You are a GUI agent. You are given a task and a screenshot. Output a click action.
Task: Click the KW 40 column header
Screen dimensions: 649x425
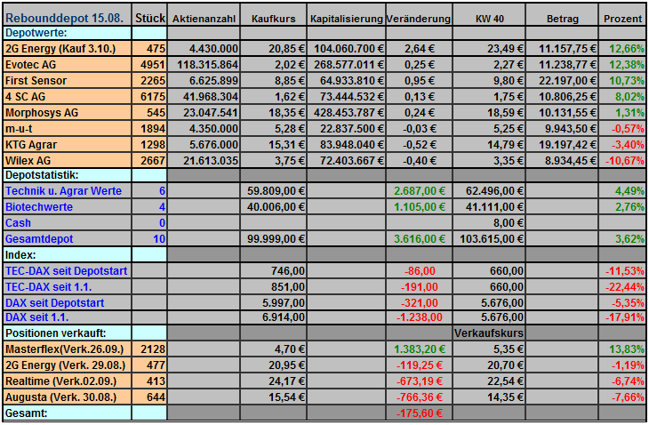[489, 15]
